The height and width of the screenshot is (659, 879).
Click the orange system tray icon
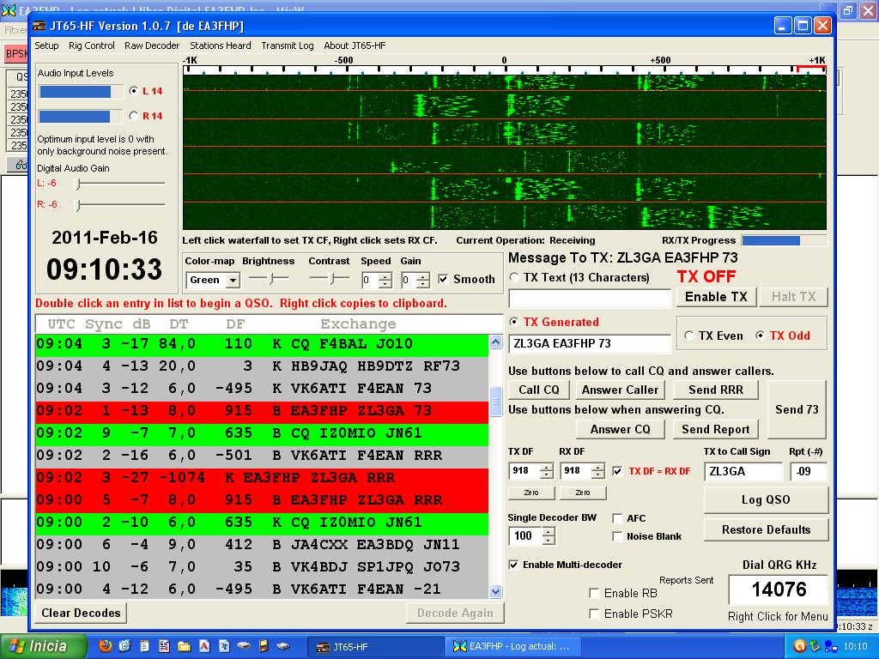(x=800, y=646)
